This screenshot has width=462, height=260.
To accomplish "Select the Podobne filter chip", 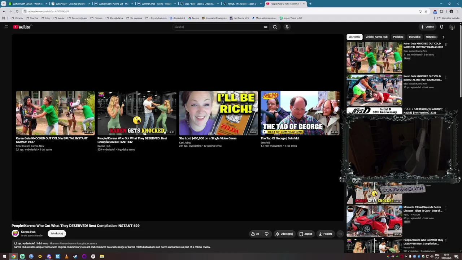I will click(398, 37).
